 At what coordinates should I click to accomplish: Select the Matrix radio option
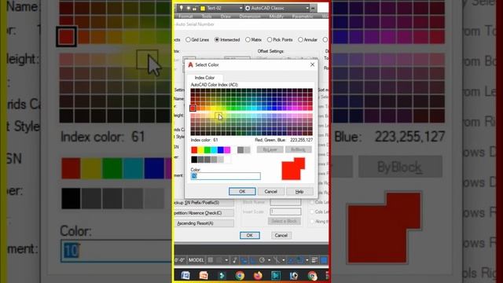[x=248, y=40]
